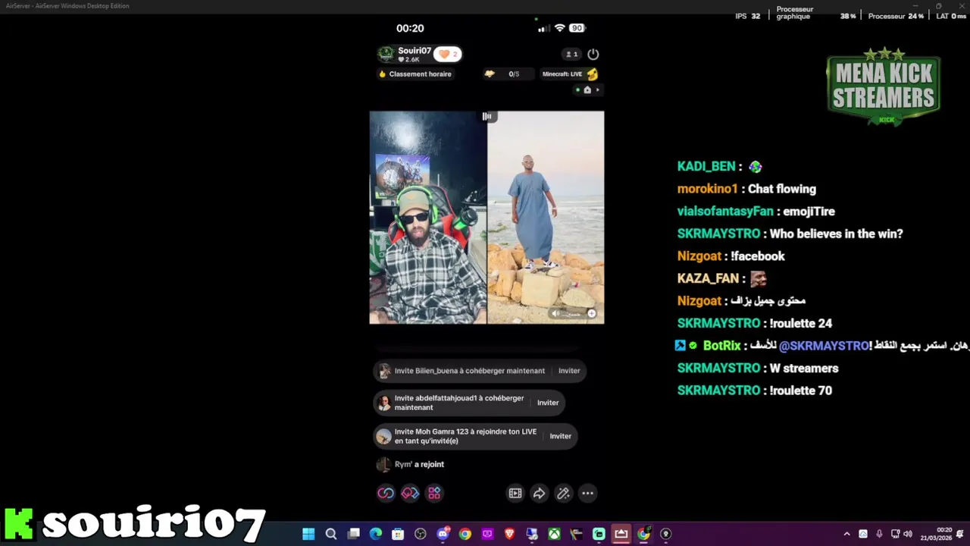Open taskbar Search
The image size is (970, 546).
(331, 534)
